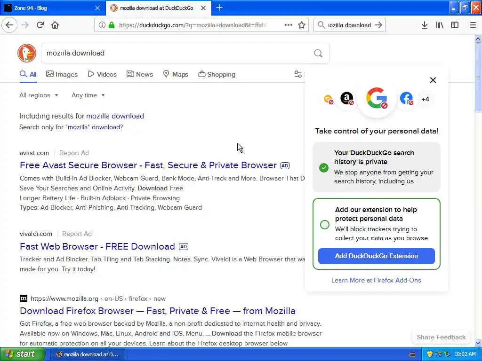482x361 pixels.
Task: Click DuckDuckGo search magnifier button
Action: 318,54
